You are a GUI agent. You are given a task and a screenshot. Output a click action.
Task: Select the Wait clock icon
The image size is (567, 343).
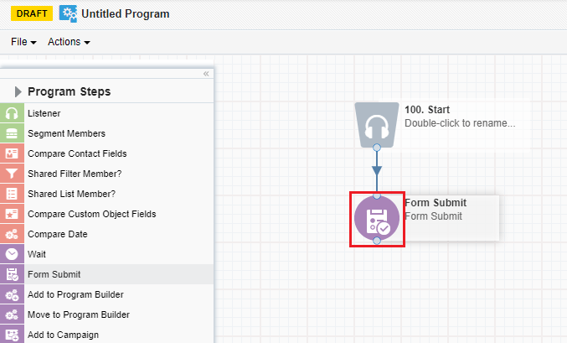[x=12, y=254]
